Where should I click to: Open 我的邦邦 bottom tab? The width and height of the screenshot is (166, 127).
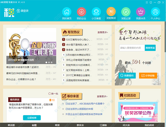pos(149,125)
